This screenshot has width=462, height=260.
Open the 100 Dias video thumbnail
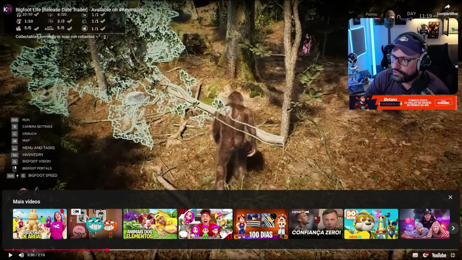click(x=261, y=224)
